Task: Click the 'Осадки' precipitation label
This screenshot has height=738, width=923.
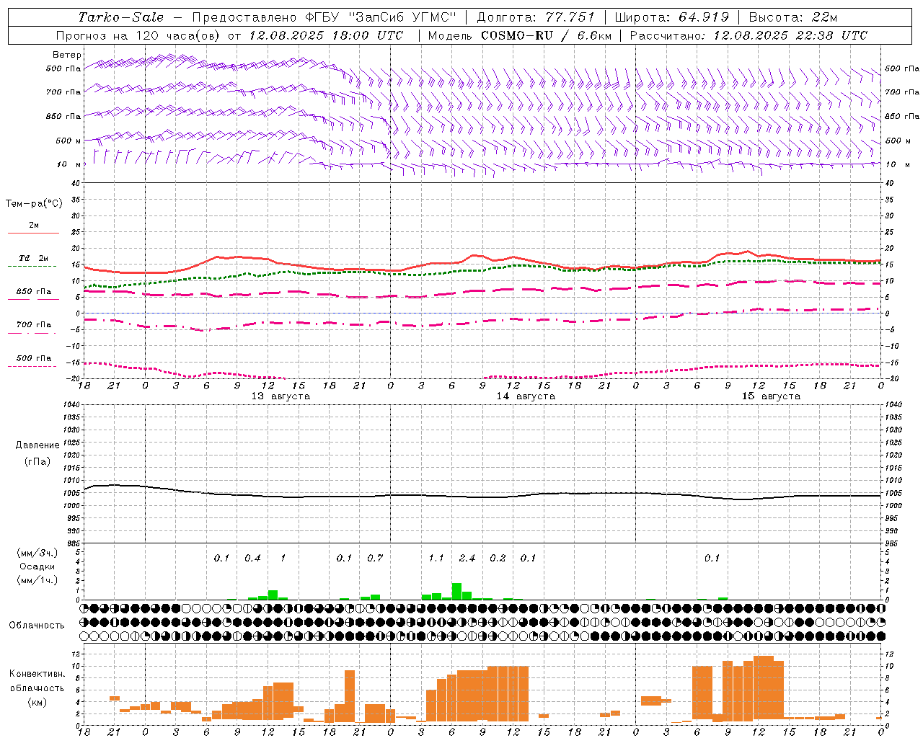Action: pyautogui.click(x=37, y=566)
